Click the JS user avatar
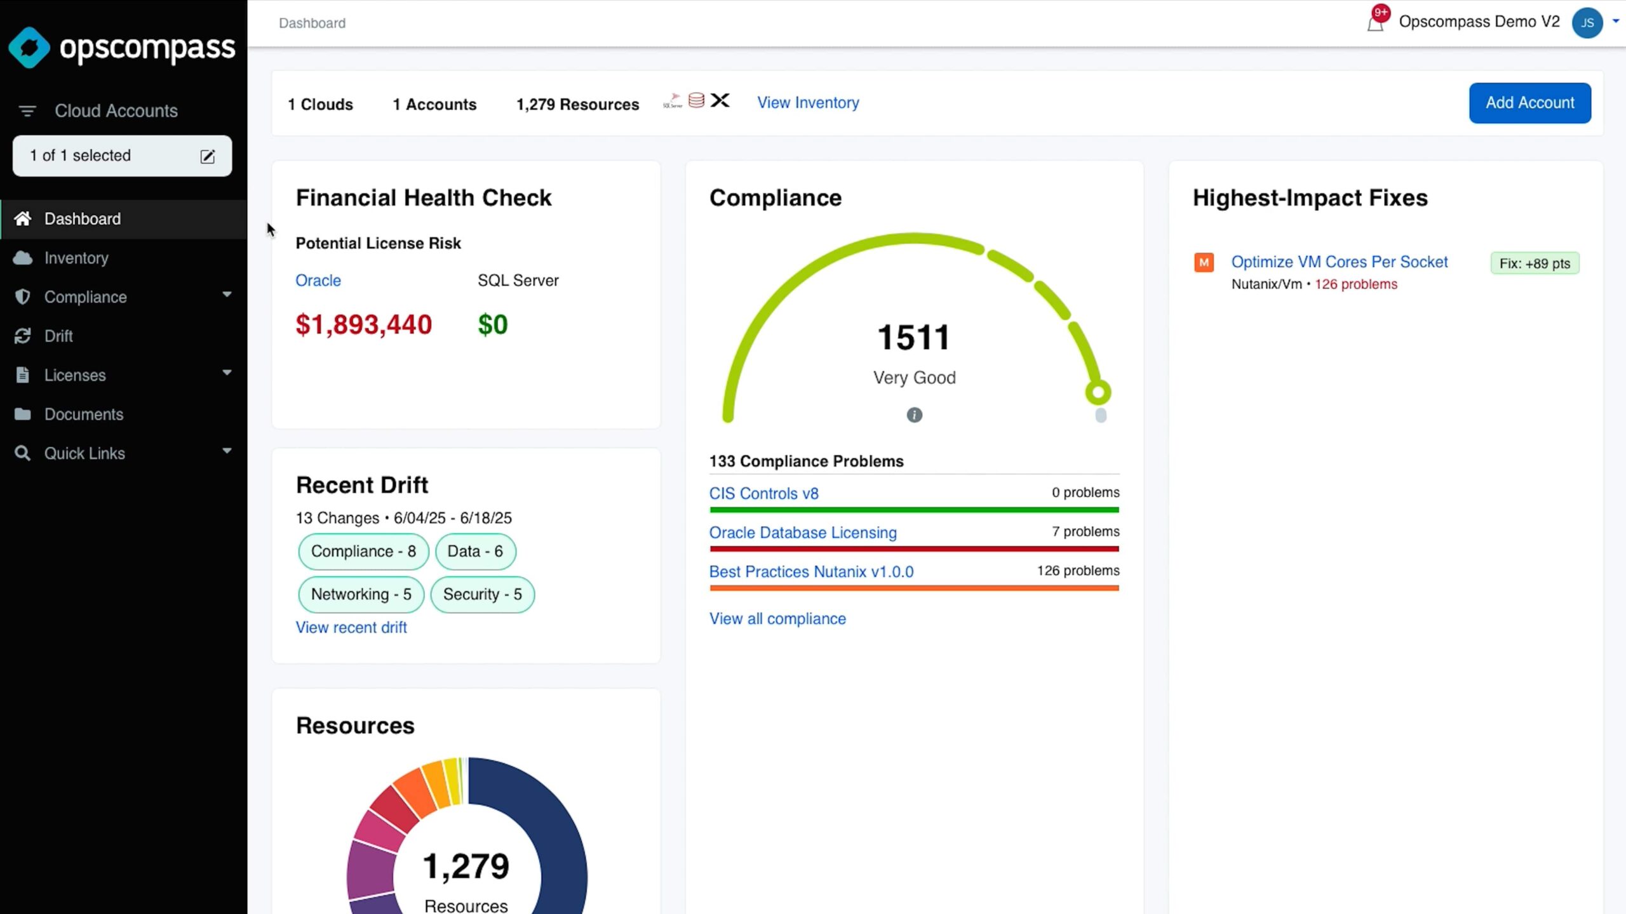 coord(1587,23)
